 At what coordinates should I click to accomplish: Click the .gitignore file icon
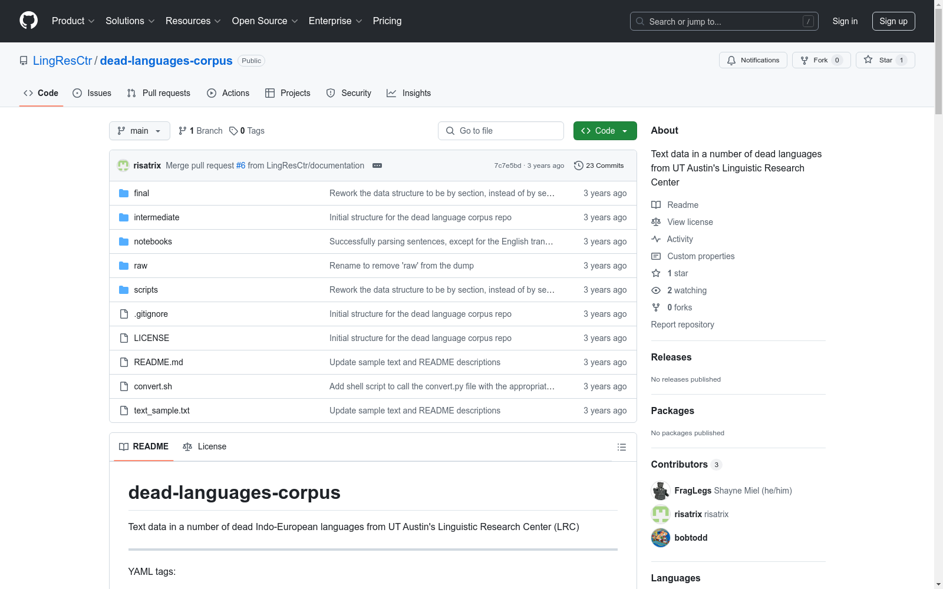tap(124, 314)
